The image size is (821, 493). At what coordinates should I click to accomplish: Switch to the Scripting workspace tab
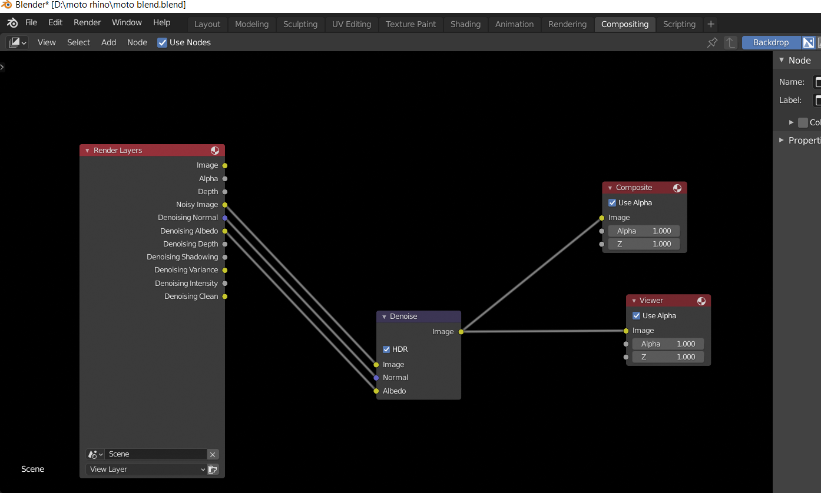[679, 24]
